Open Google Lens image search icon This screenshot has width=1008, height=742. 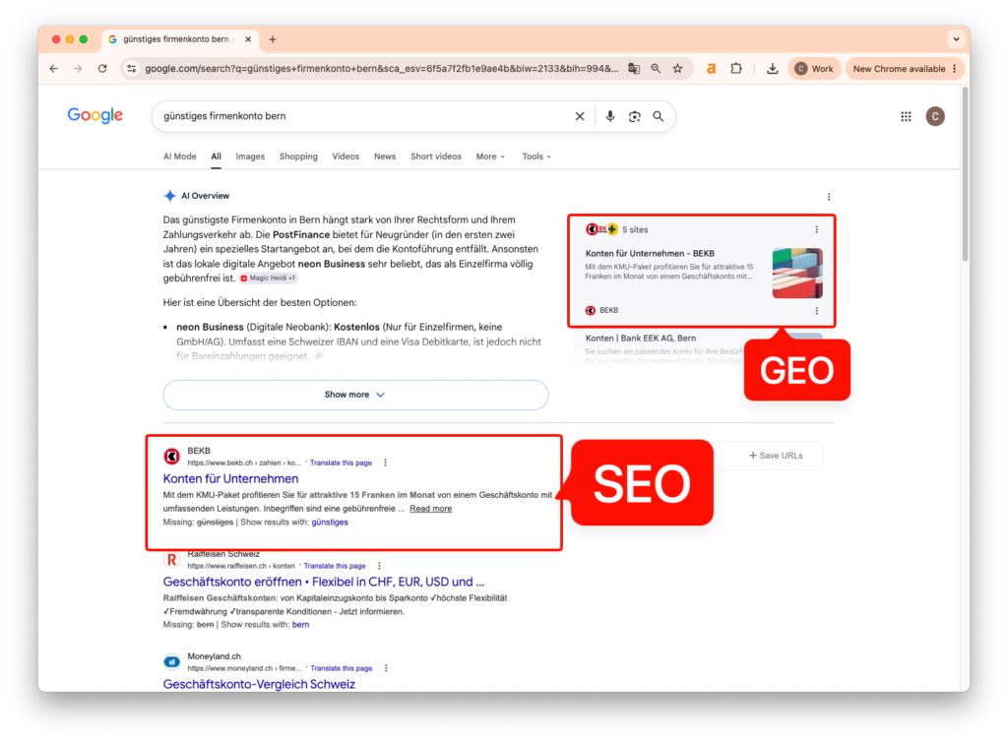point(635,116)
